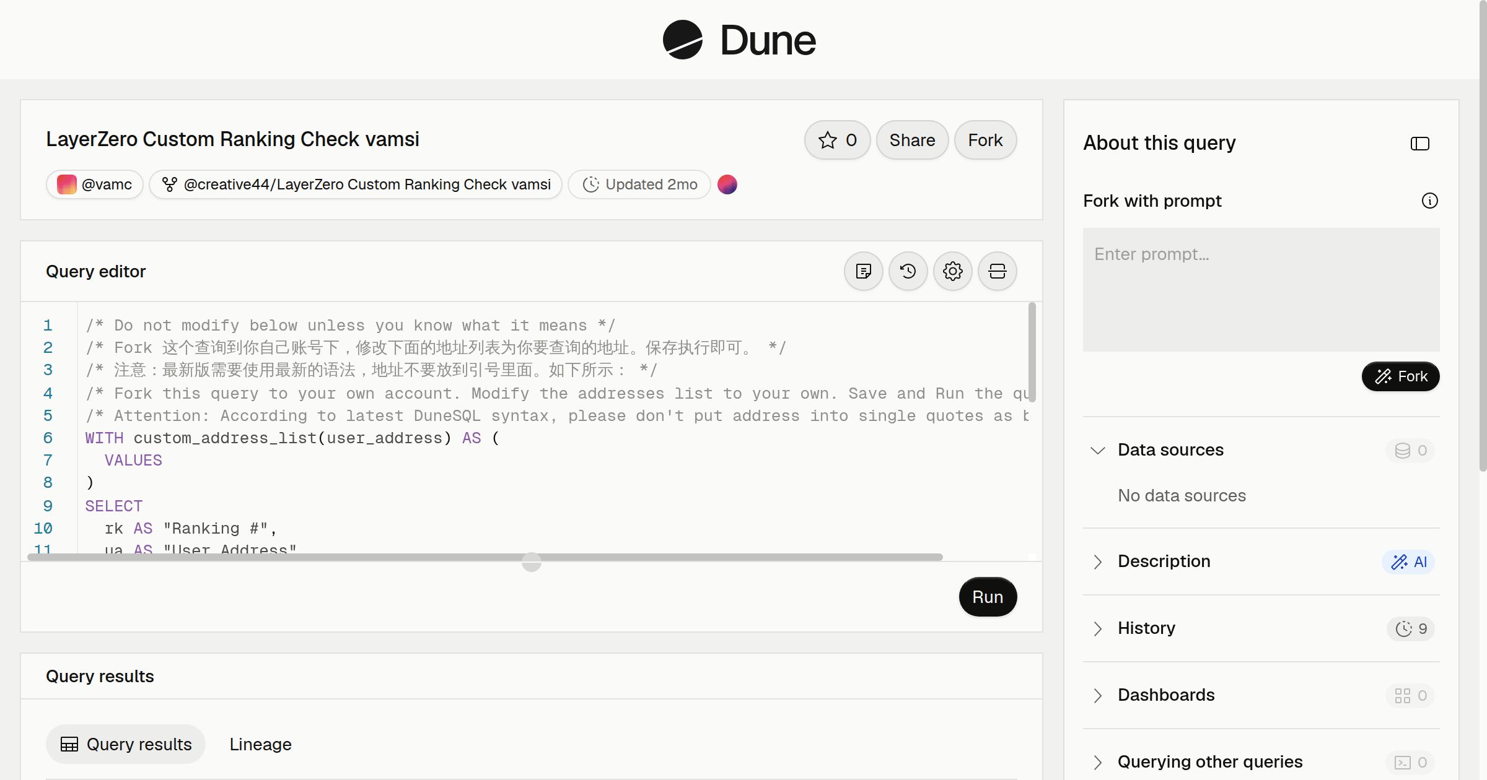The image size is (1487, 780).
Task: Collapse the About this query sidebar panel
Action: point(1419,144)
